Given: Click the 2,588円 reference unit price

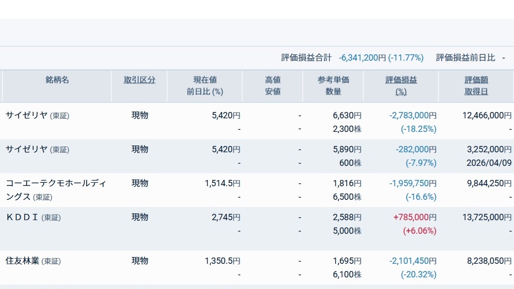Looking at the screenshot, I should pos(347,217).
